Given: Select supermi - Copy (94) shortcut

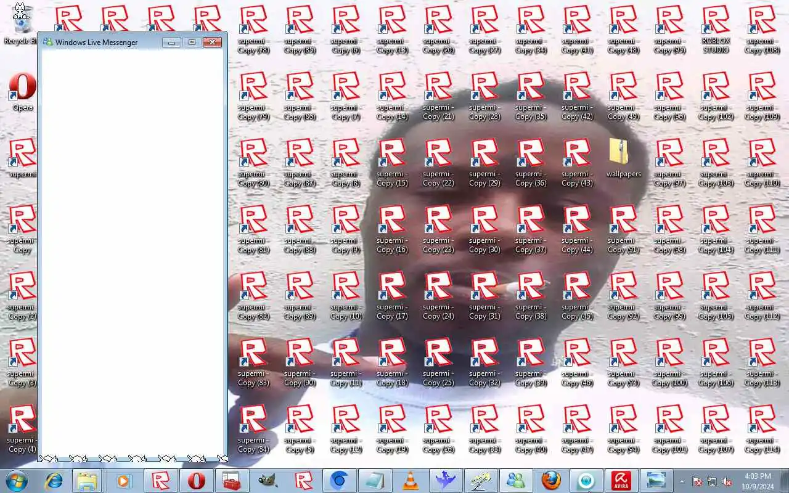Looking at the screenshot, I should pos(624,428).
